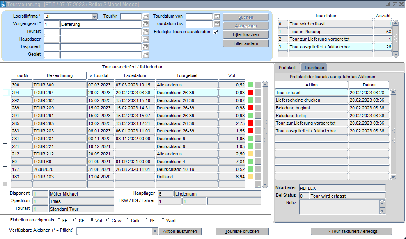Click lookup icon for Disponent filter

tap(146, 47)
